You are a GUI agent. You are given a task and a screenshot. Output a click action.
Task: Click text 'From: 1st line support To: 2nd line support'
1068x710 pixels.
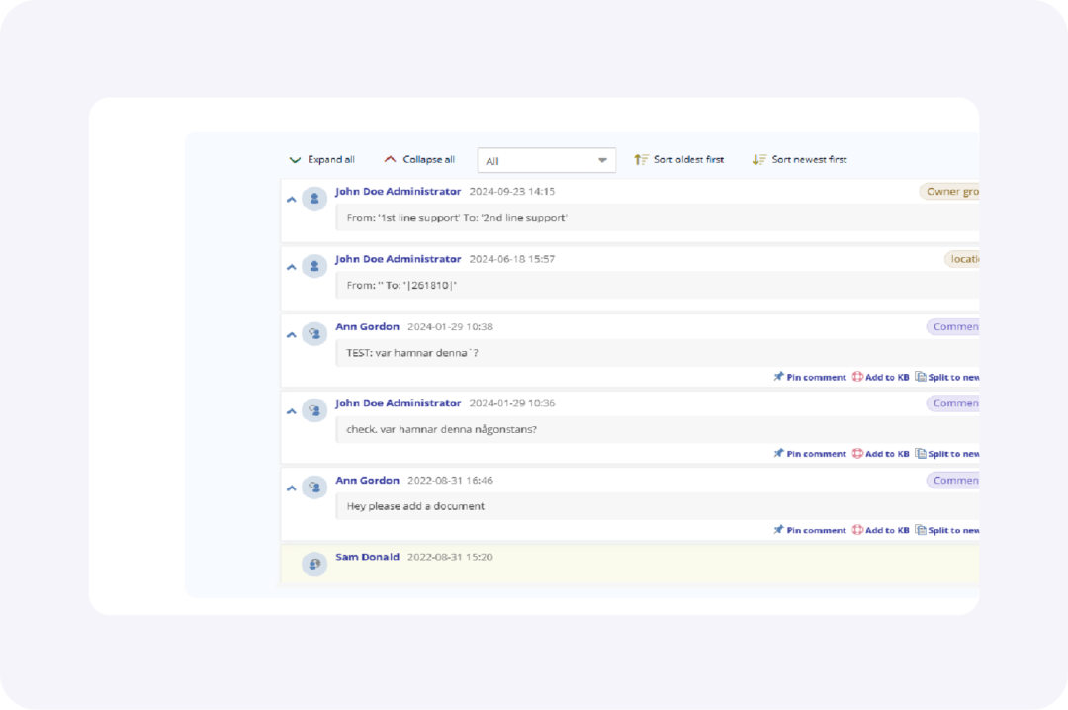[x=457, y=218]
